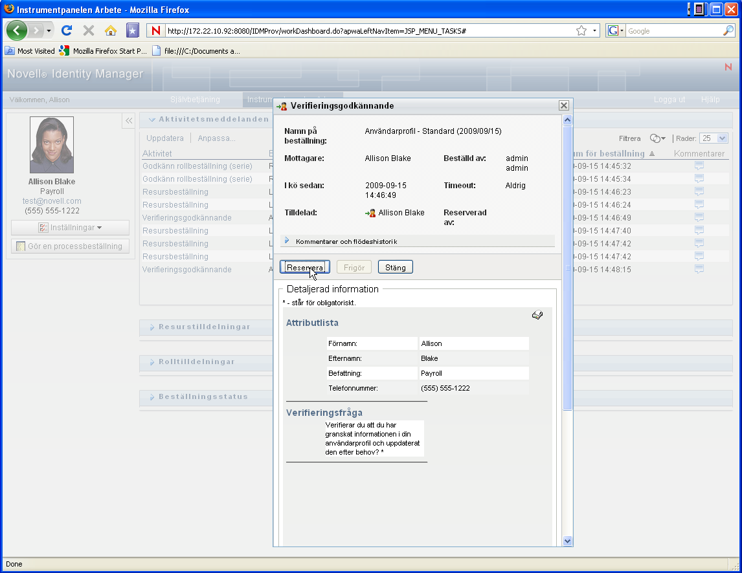
Task: Click Allison Blake profile photo
Action: tap(52, 145)
